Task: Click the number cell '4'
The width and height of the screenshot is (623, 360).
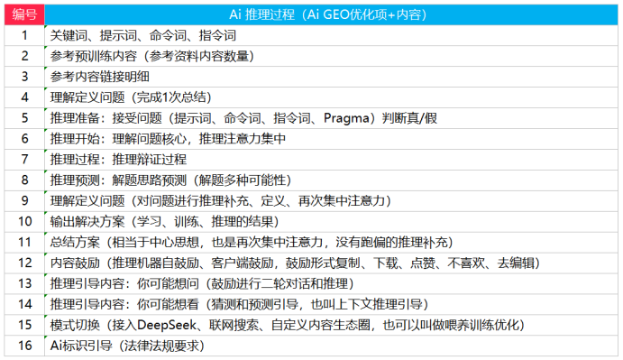Action: point(24,97)
